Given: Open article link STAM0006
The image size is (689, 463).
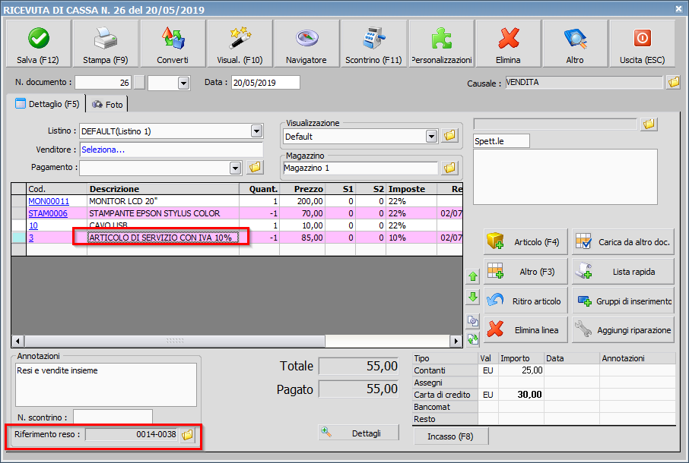Looking at the screenshot, I should [x=48, y=213].
